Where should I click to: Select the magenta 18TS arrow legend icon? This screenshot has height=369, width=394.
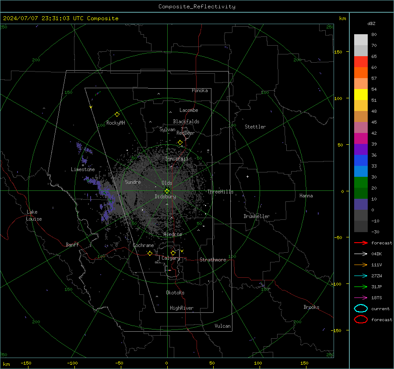point(361,298)
